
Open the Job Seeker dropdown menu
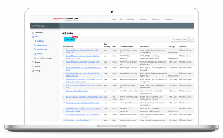click(x=131, y=19)
